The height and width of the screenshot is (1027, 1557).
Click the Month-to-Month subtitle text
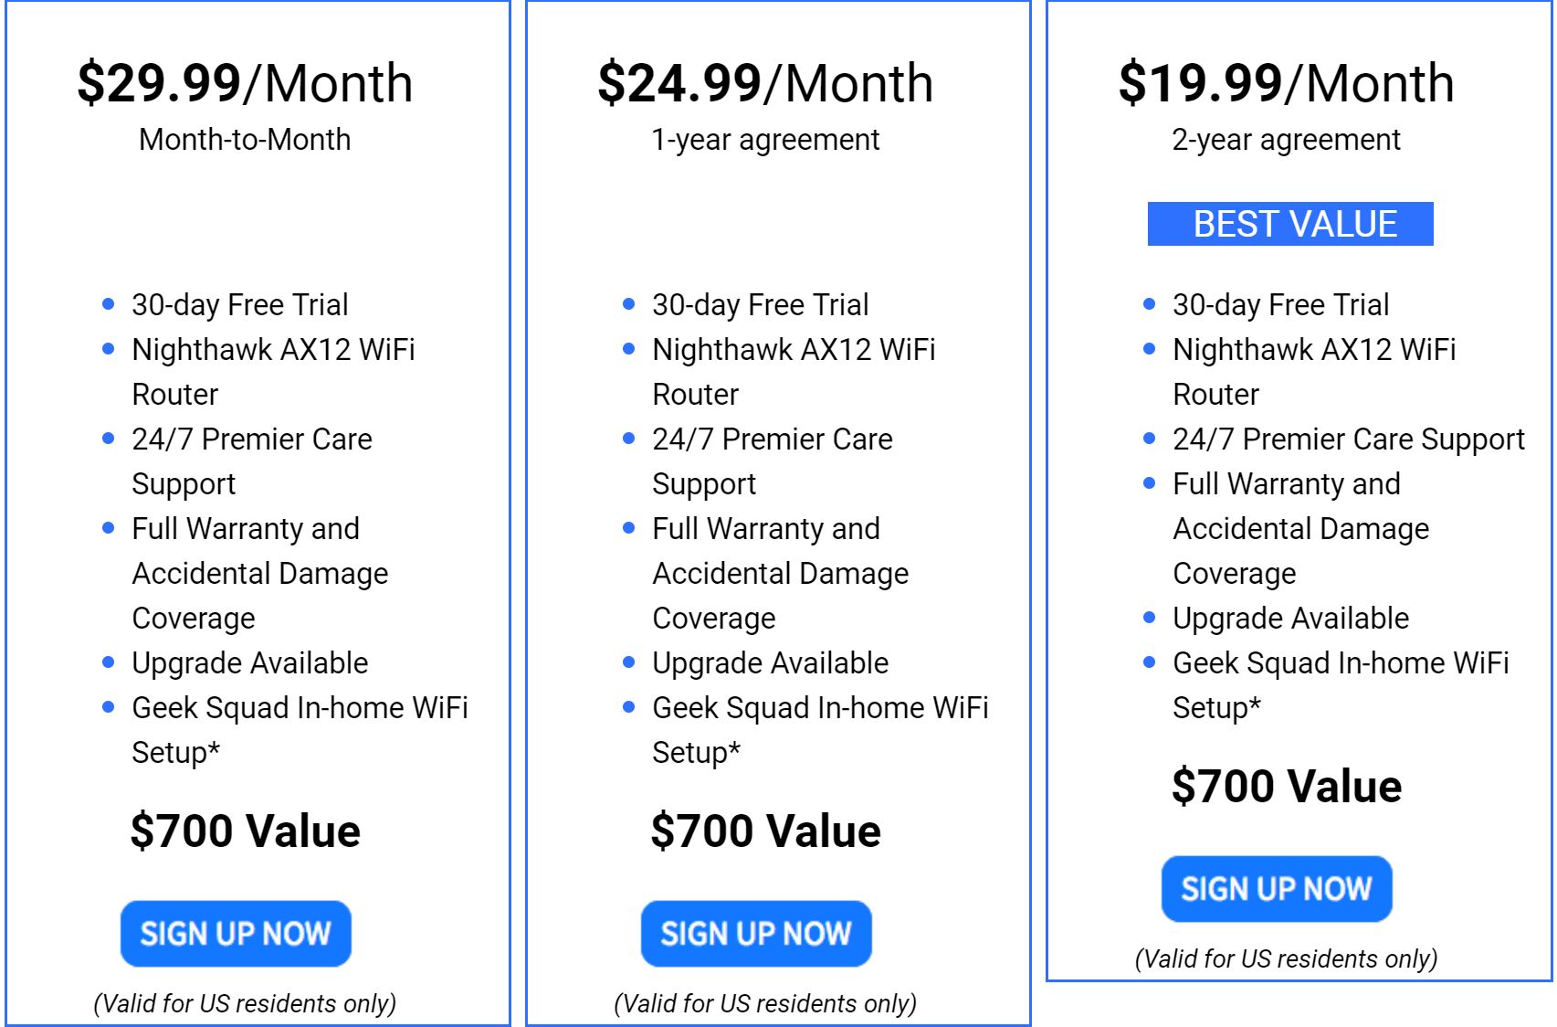[x=245, y=140]
